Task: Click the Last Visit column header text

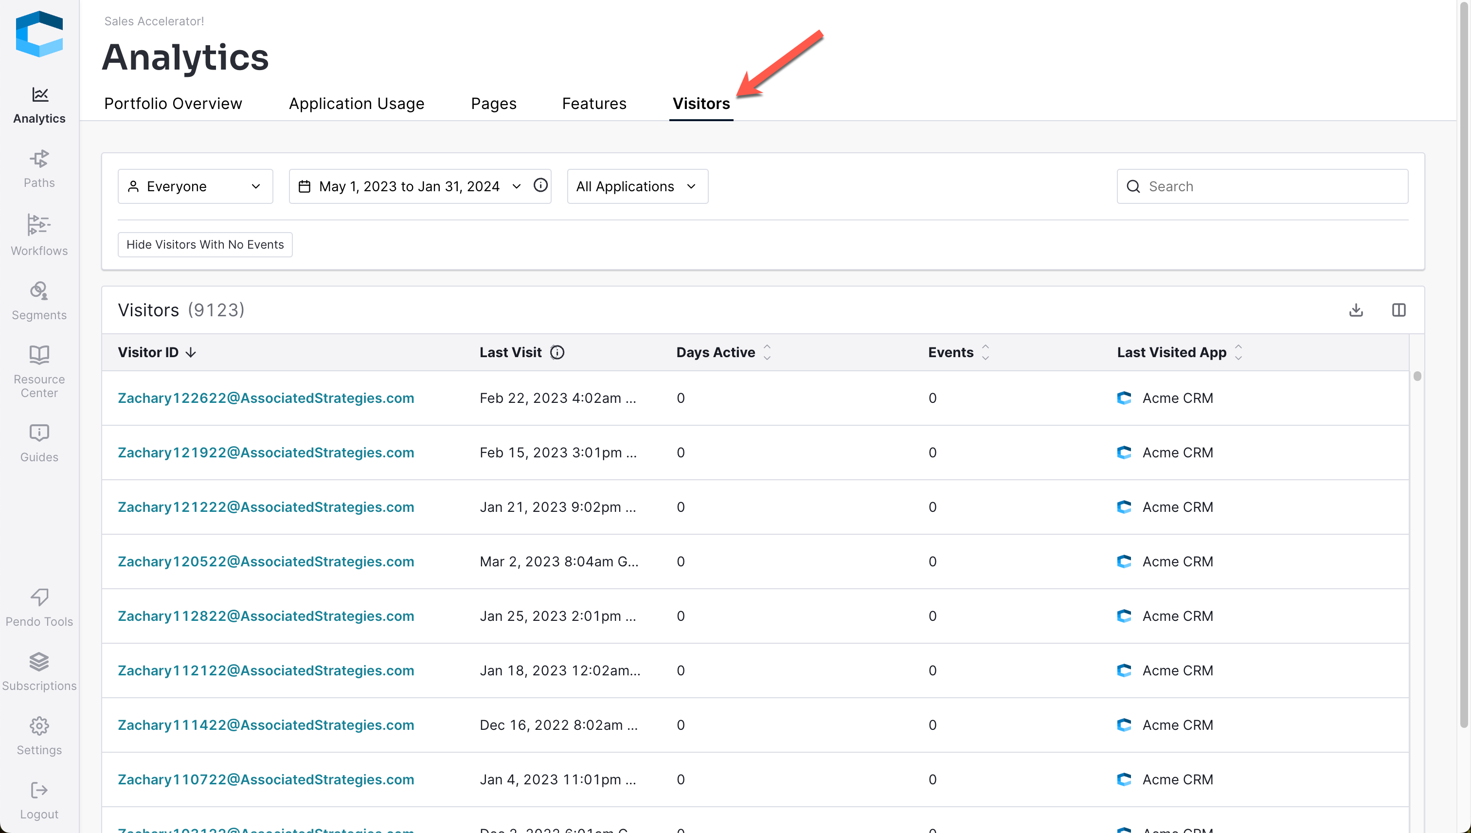Action: point(510,352)
